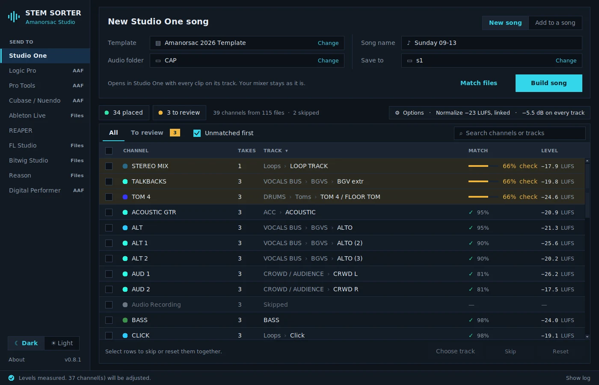This screenshot has height=385, width=599.
Task: Click the green color dot of BASS channel
Action: [125, 320]
